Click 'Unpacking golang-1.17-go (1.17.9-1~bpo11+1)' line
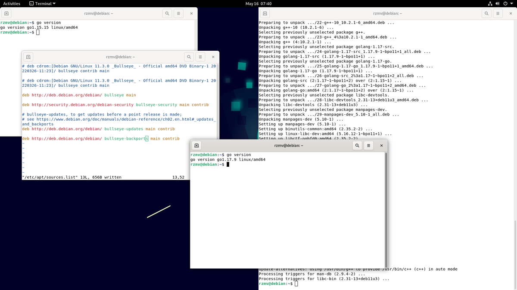 click(315, 71)
